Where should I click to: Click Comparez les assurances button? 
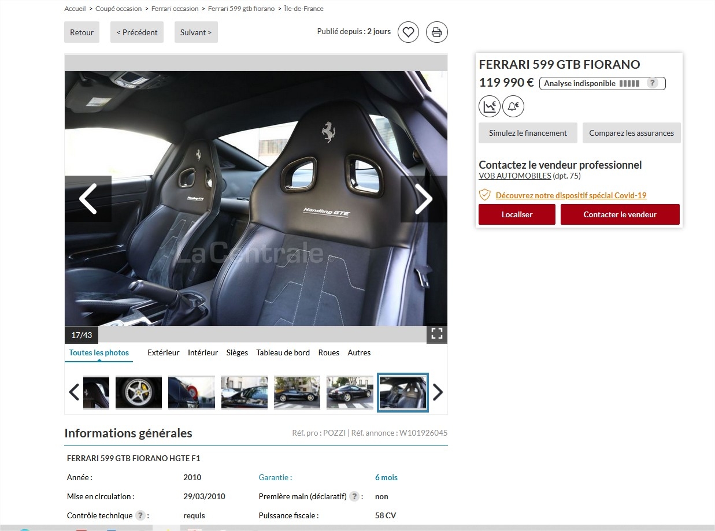coord(631,133)
